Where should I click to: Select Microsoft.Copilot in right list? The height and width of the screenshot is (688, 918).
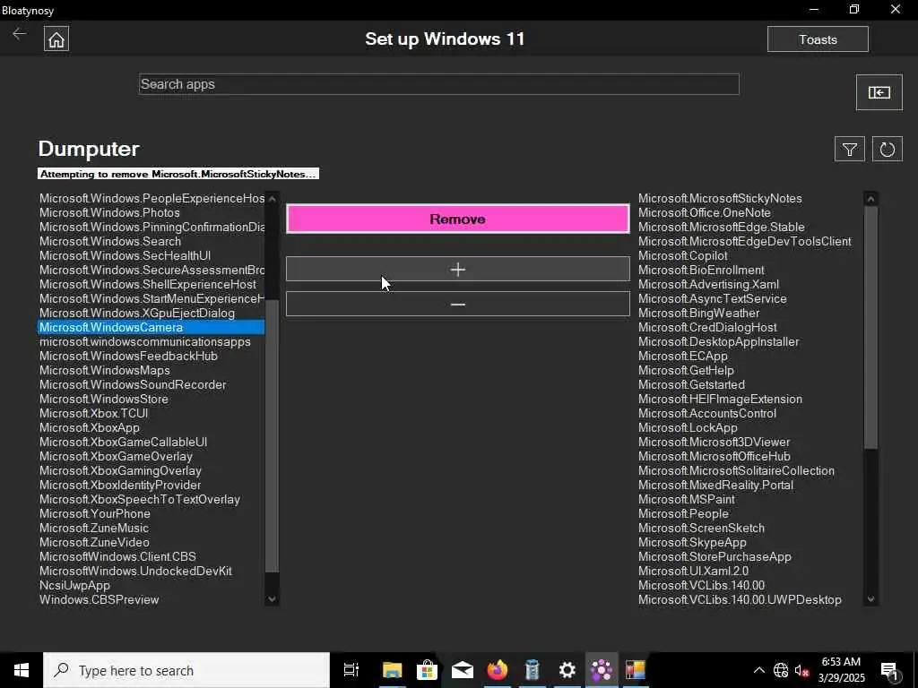682,255
